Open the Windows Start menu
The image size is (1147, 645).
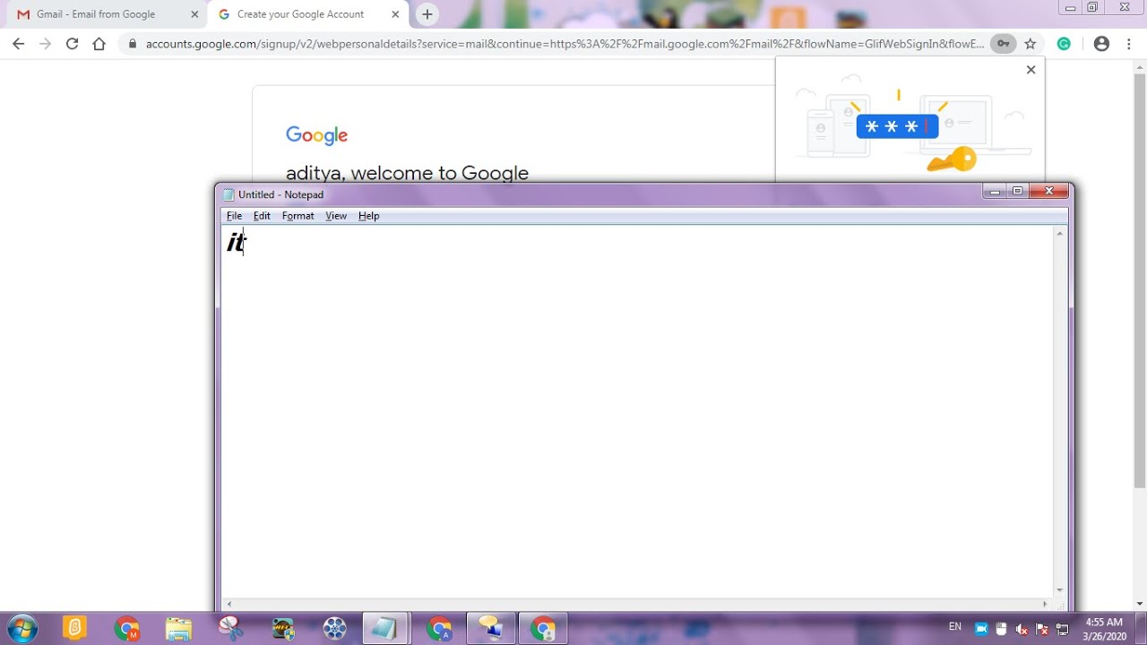pyautogui.click(x=22, y=628)
